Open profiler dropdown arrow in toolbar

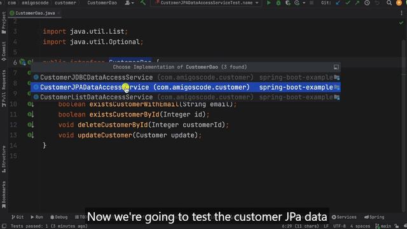(x=304, y=3)
